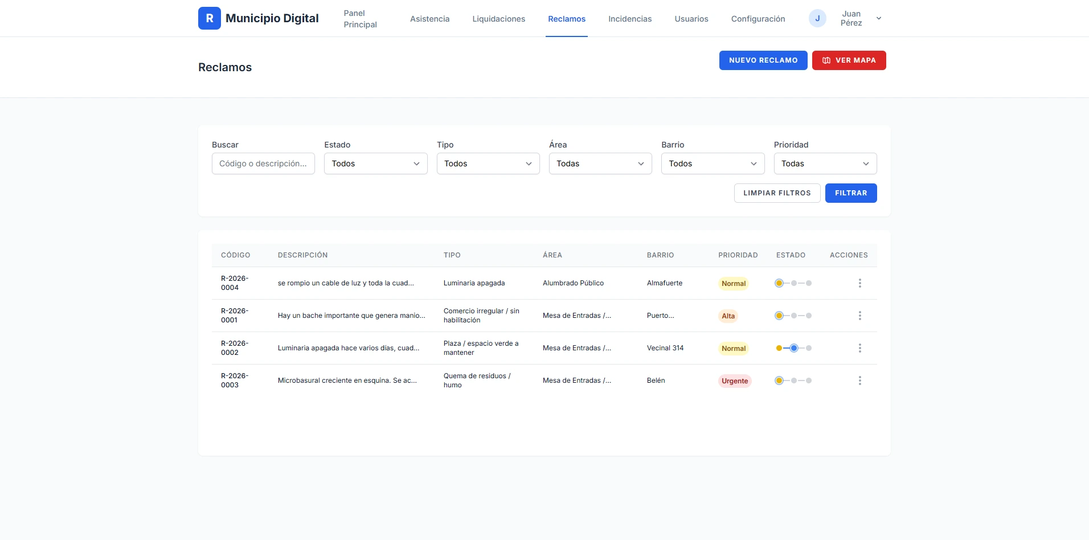
Task: Open actions menu for R-2026-0004
Action: 860,283
